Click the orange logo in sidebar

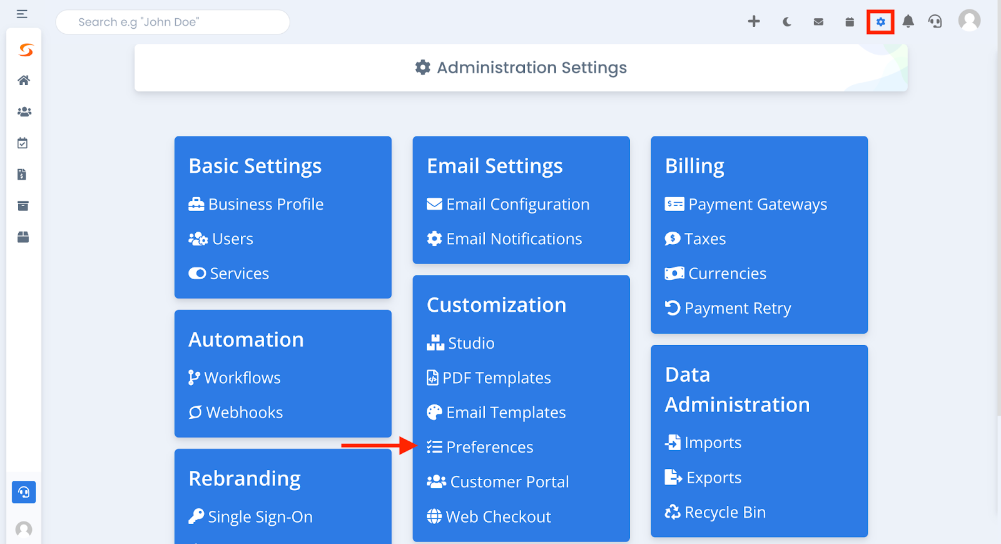click(26, 49)
